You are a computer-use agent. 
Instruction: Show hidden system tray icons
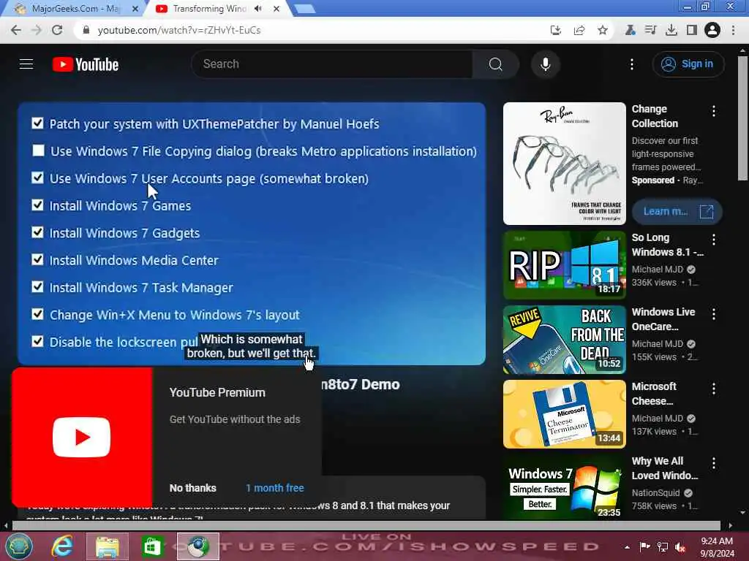627,547
